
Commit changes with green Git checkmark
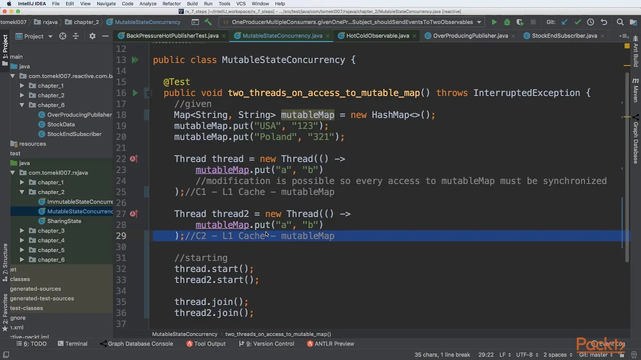click(x=578, y=22)
